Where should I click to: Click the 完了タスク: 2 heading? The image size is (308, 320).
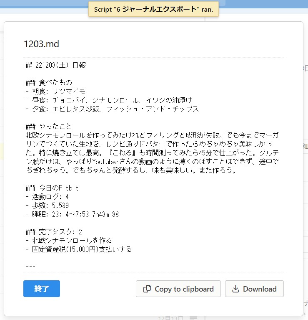tap(54, 231)
